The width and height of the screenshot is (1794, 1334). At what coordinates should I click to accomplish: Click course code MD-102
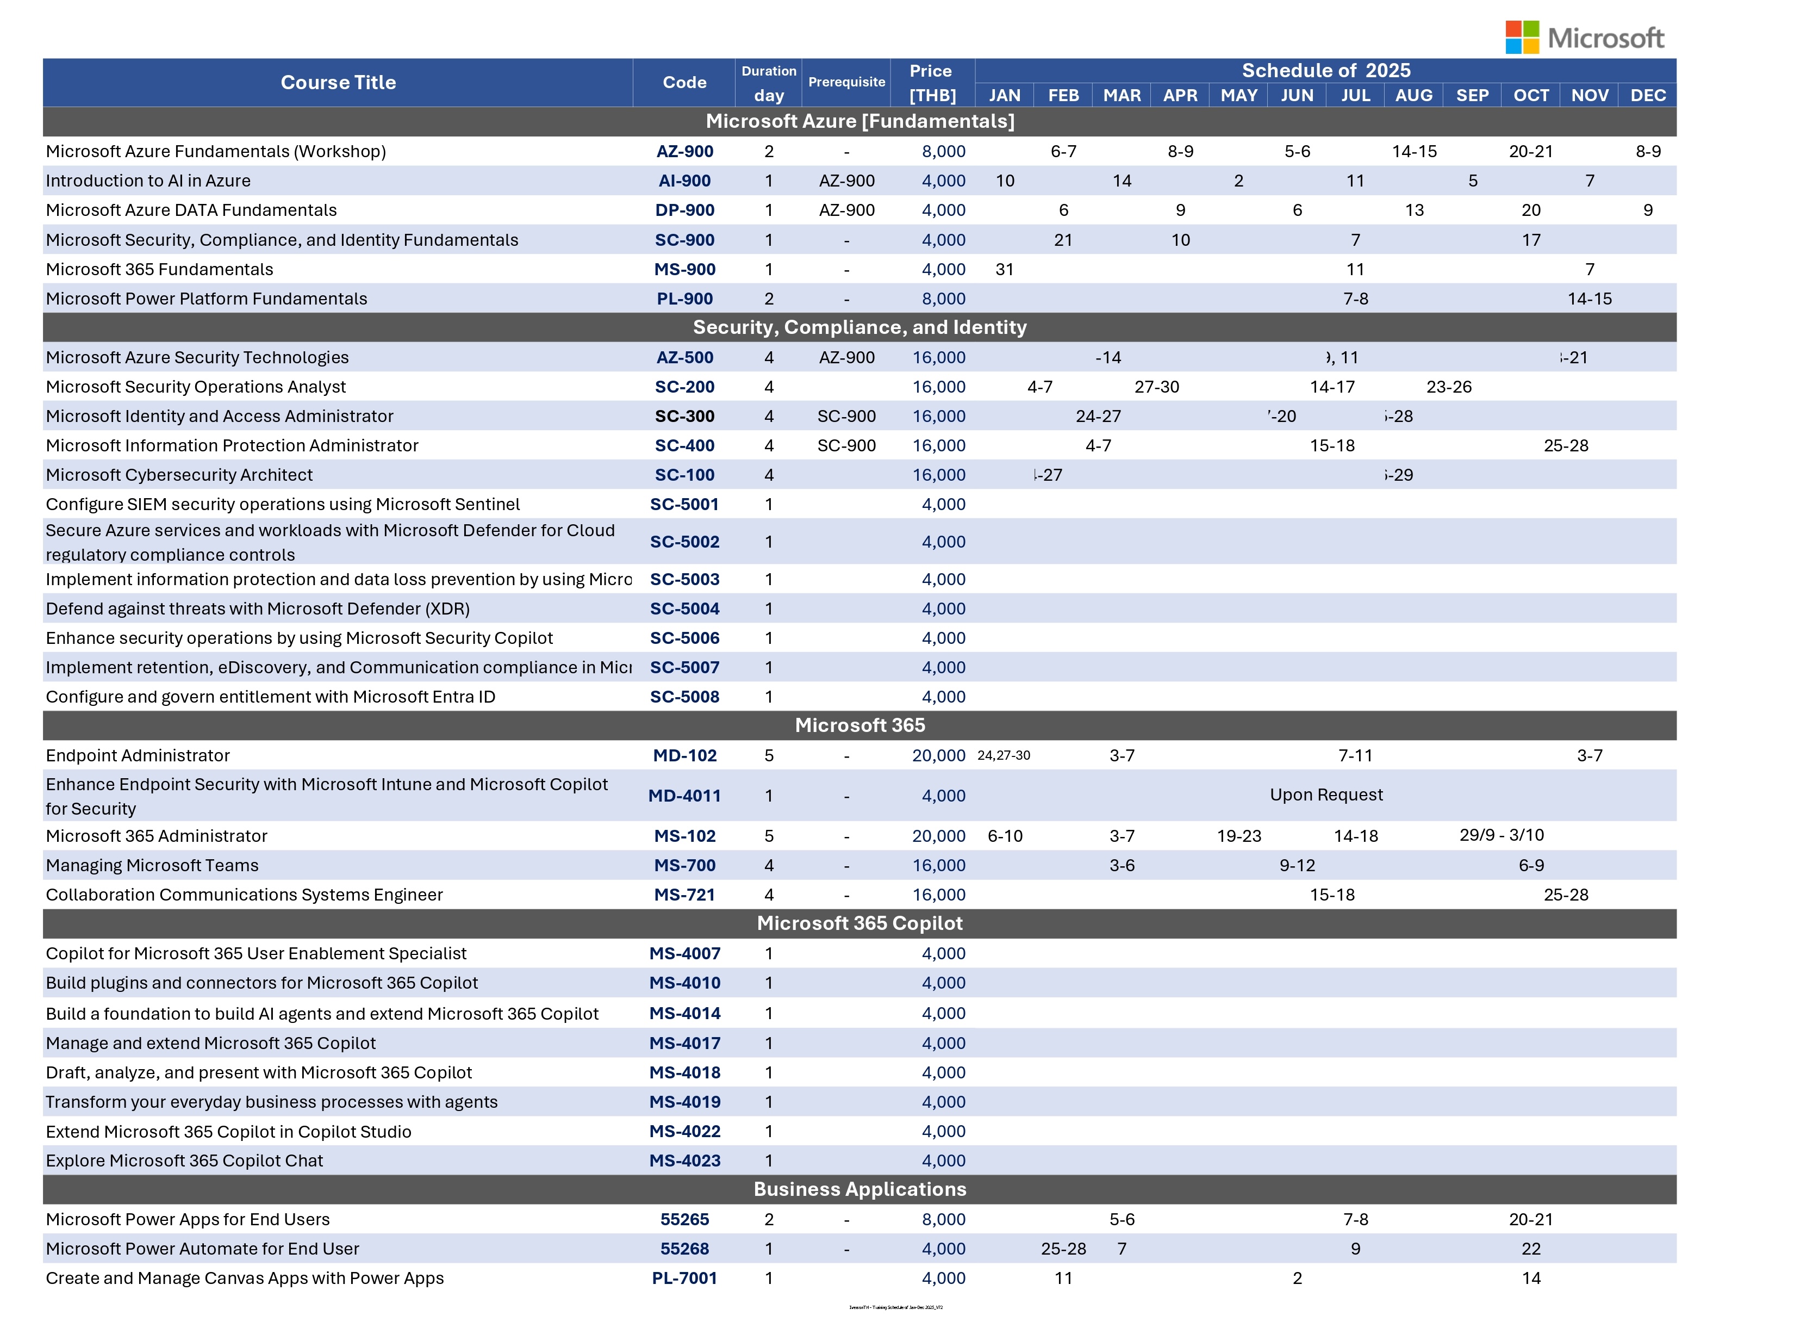(x=684, y=756)
